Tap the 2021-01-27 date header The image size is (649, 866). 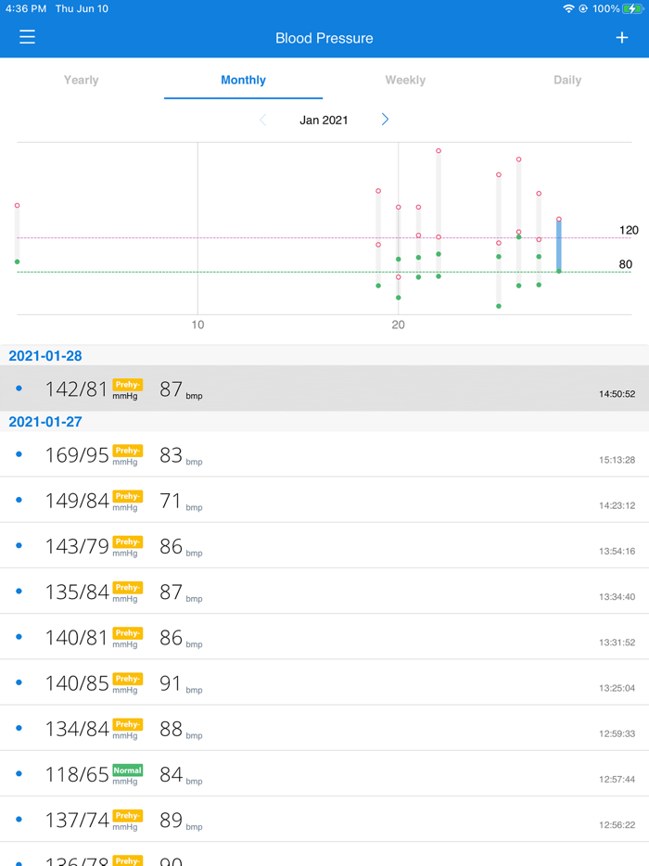[x=45, y=421]
